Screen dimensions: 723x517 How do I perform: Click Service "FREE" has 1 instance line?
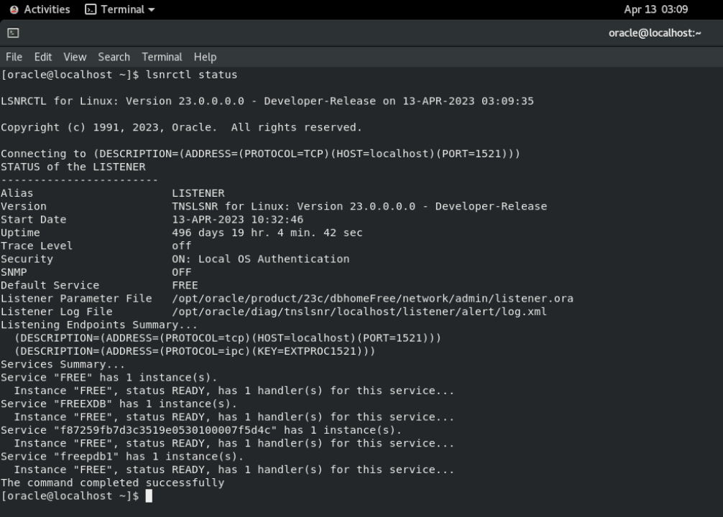pos(109,378)
